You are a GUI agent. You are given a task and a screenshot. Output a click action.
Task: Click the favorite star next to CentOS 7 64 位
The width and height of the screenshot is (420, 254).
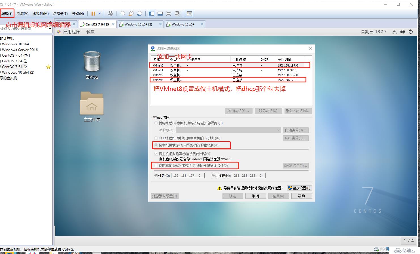tap(48, 67)
